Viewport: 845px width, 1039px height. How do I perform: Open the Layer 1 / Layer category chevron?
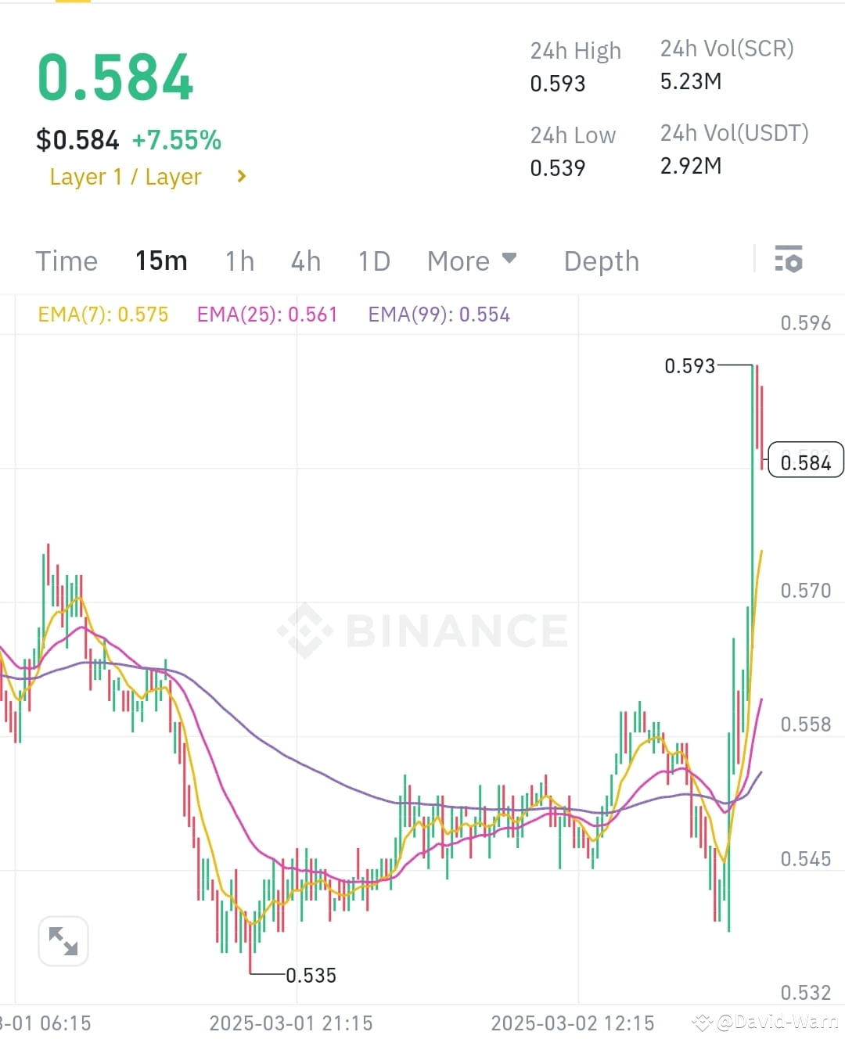click(241, 176)
